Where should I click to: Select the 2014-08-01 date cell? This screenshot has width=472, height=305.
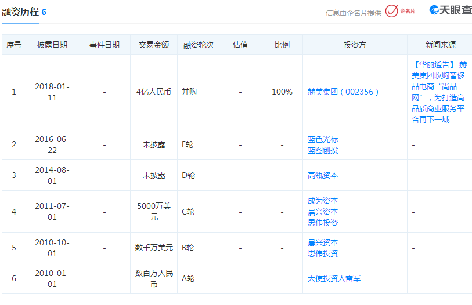(x=52, y=175)
